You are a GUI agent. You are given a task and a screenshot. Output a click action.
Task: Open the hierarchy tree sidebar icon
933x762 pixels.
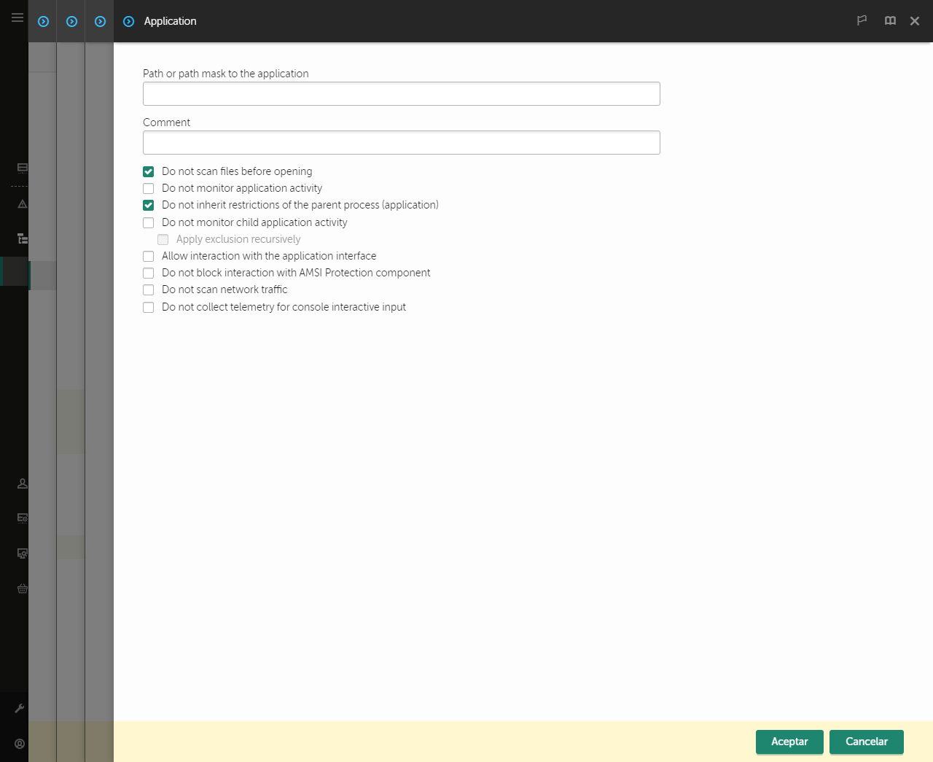tap(23, 238)
